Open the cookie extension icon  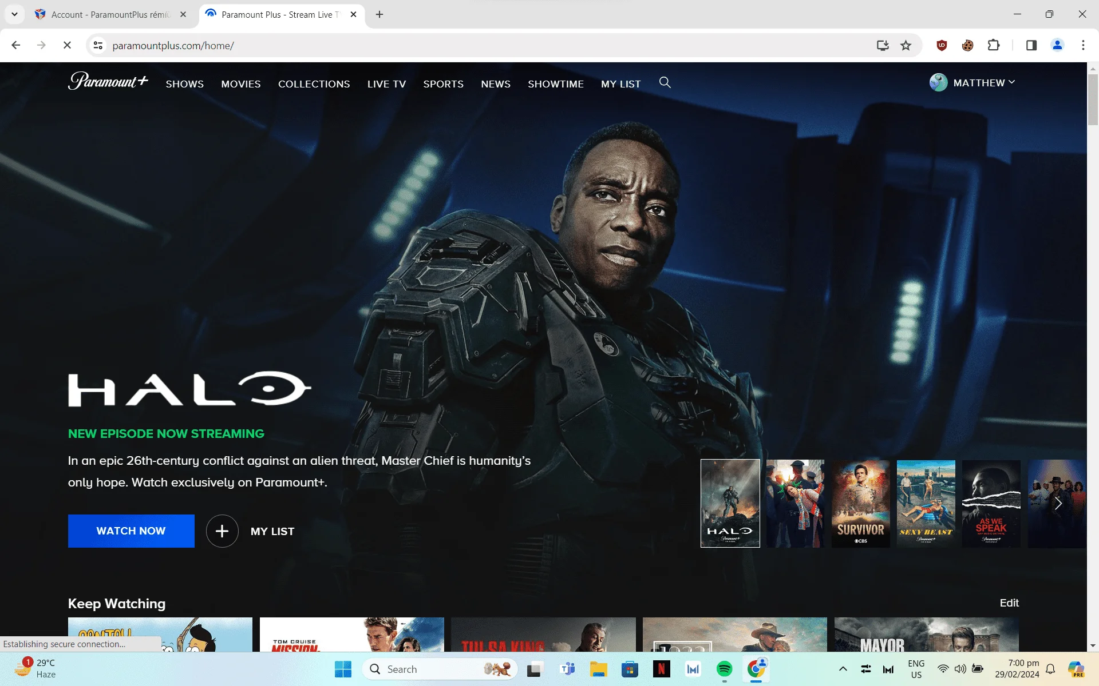point(967,45)
